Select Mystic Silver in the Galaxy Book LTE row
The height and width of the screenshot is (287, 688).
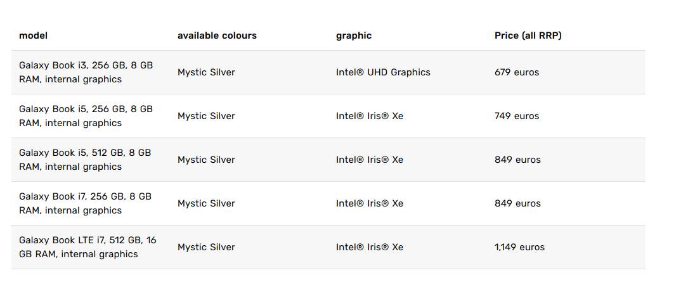pos(206,247)
